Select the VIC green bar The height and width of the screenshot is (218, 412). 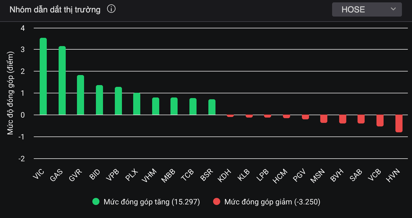coord(43,76)
